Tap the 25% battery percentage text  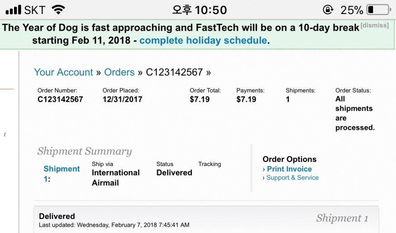352,10
